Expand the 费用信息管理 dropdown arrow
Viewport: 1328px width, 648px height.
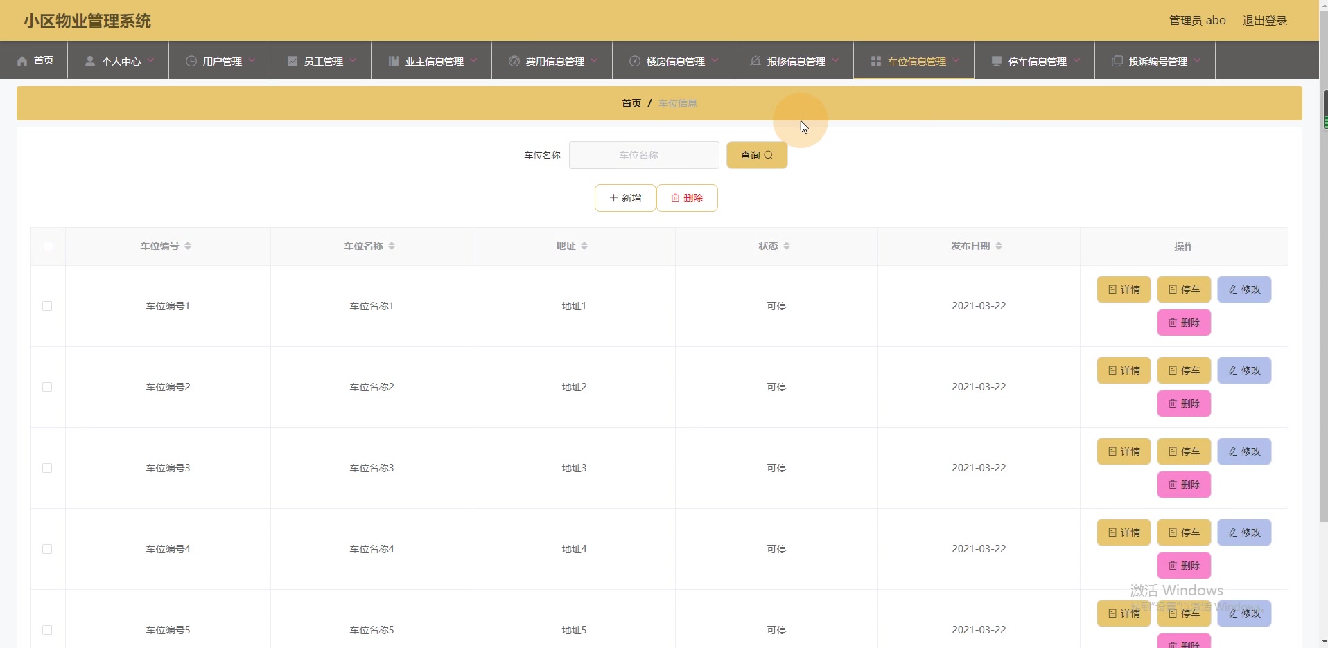[594, 60]
